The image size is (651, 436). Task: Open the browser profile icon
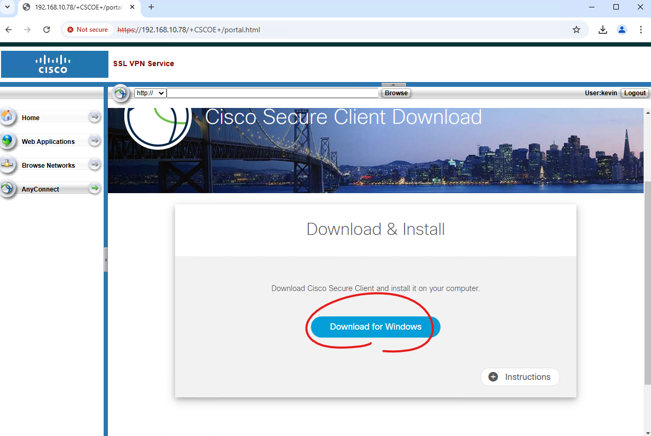click(622, 30)
